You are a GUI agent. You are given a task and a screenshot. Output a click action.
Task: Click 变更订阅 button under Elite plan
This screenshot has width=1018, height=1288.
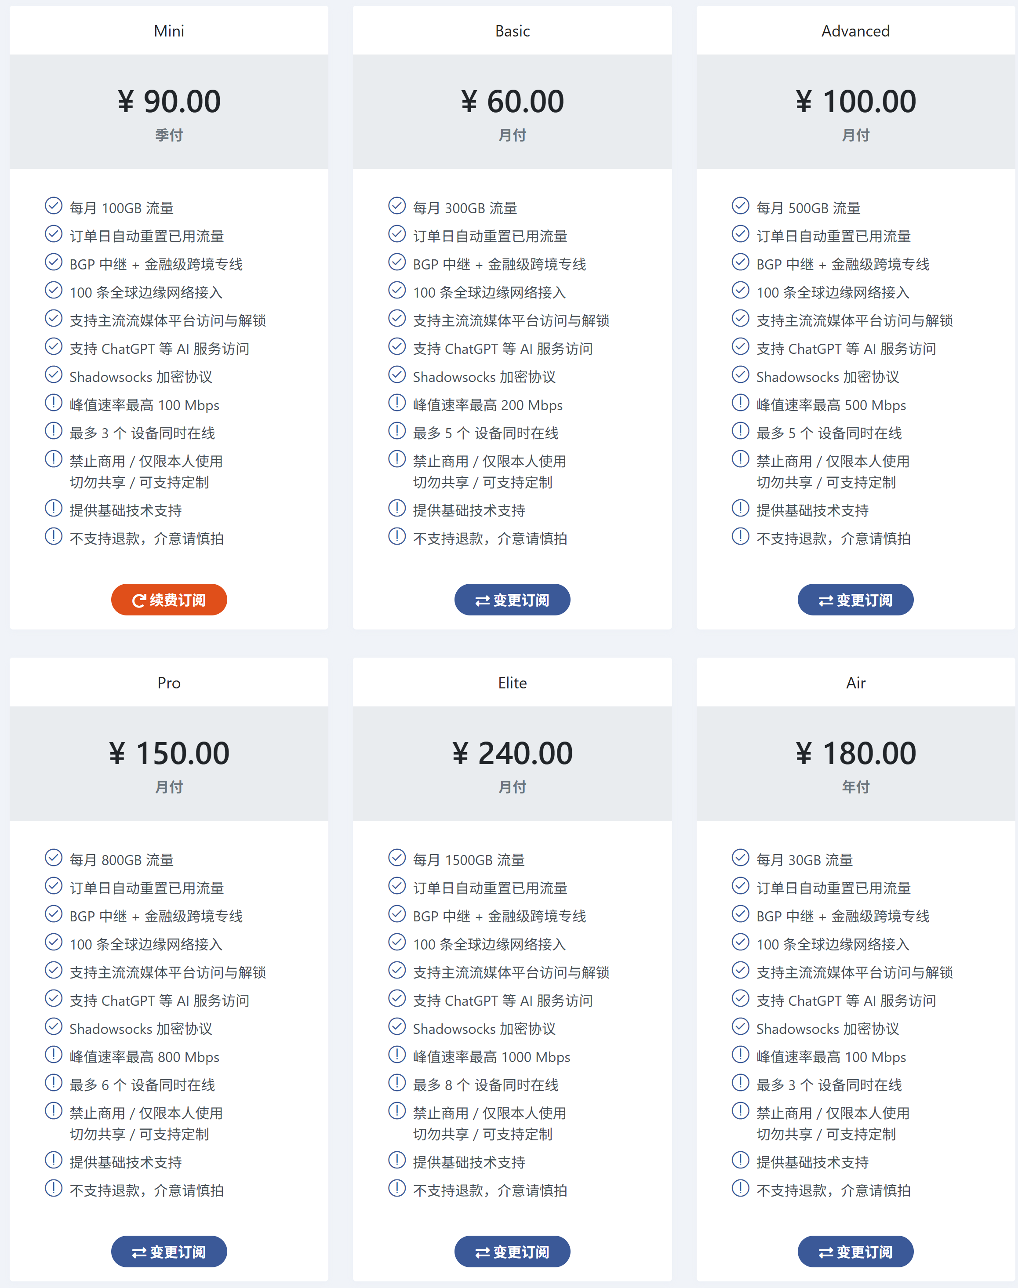point(512,1252)
